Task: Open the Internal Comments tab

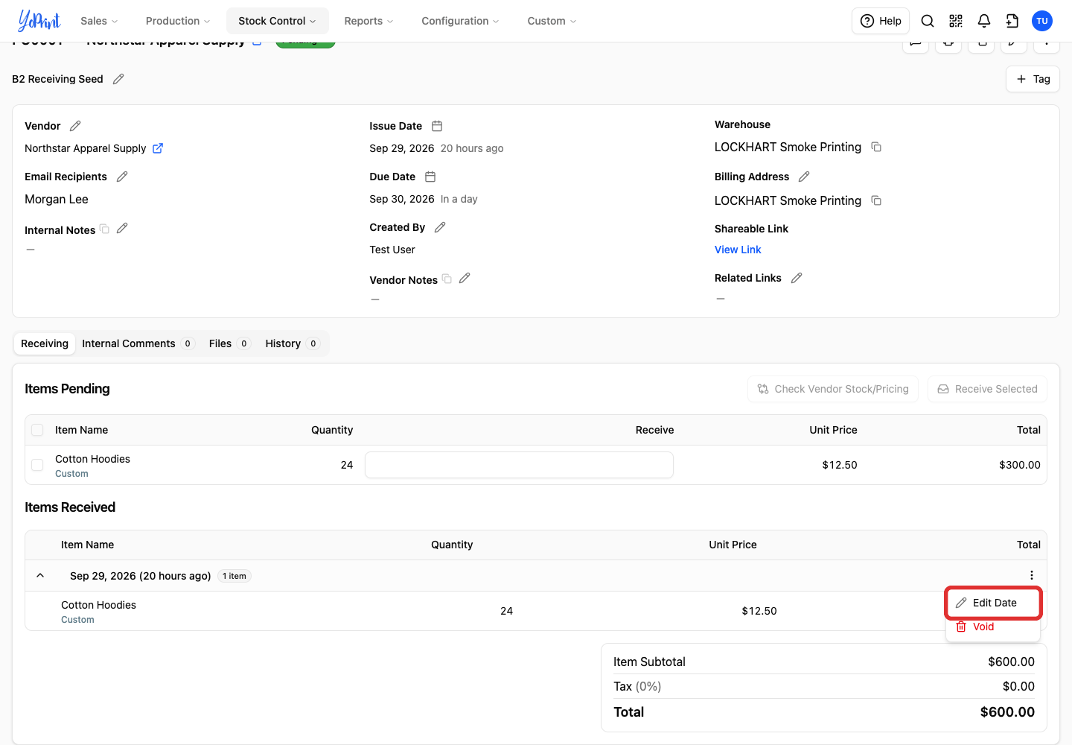Action: pos(138,343)
